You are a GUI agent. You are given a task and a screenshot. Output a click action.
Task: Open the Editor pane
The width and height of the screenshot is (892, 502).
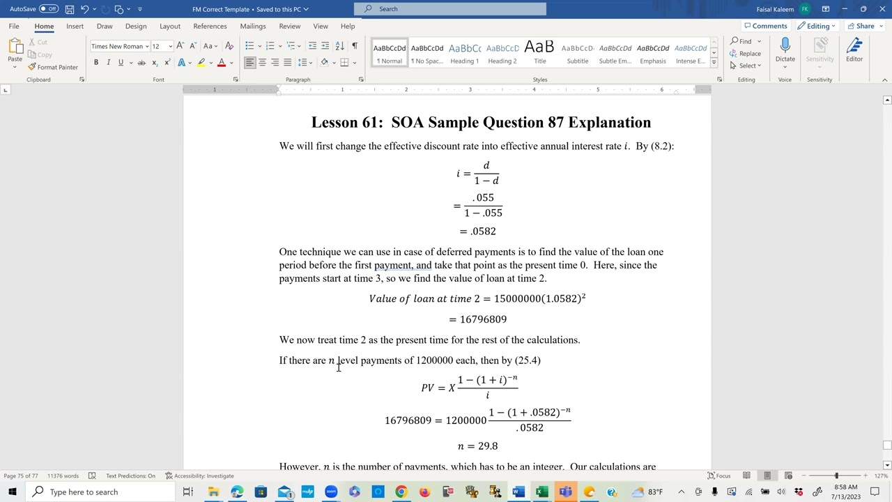coord(854,50)
